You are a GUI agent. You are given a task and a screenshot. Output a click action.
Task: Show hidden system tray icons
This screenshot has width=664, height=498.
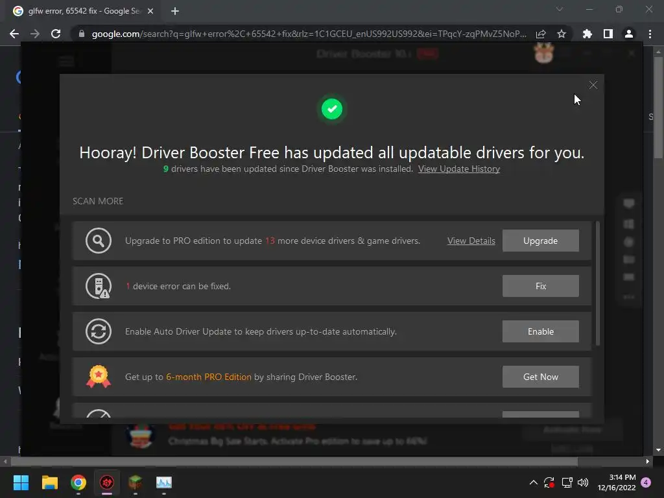tap(534, 482)
